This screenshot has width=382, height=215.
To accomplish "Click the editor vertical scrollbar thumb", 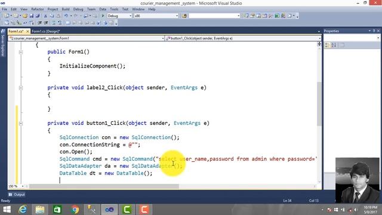I will [x=319, y=104].
